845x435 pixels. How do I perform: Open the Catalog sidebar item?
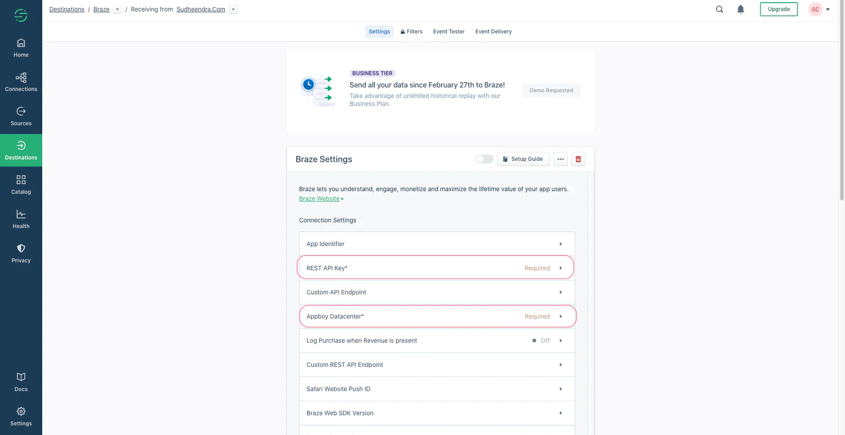coord(21,185)
